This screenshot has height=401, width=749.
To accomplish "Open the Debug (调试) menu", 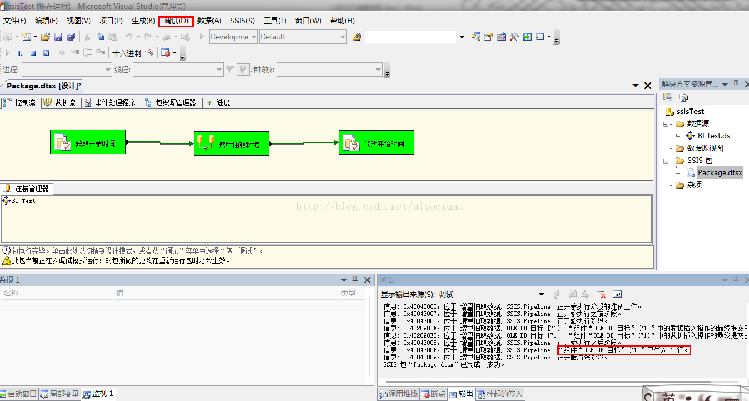I will (x=176, y=21).
